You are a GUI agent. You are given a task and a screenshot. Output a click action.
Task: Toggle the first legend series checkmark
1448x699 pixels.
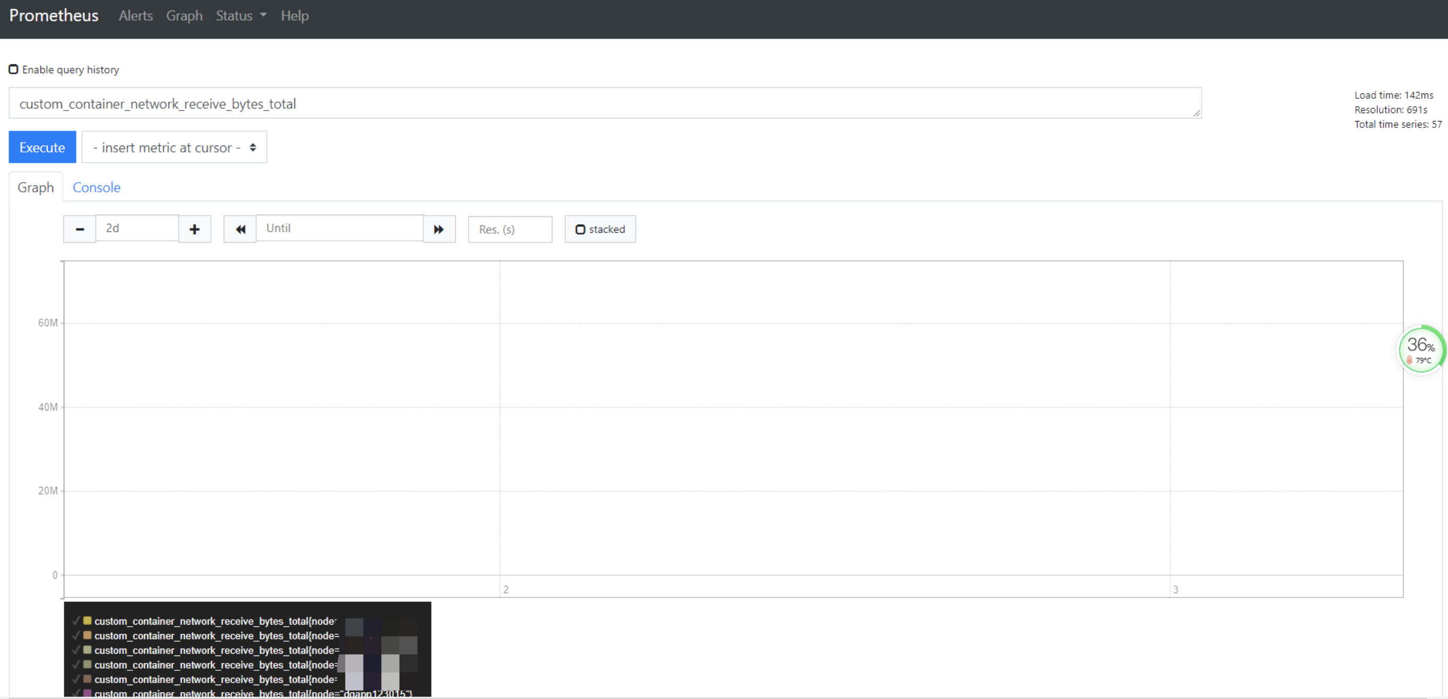(76, 621)
